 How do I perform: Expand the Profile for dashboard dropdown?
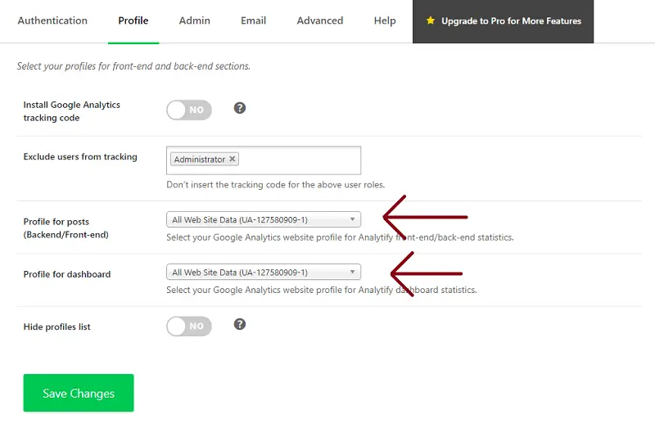coord(263,273)
